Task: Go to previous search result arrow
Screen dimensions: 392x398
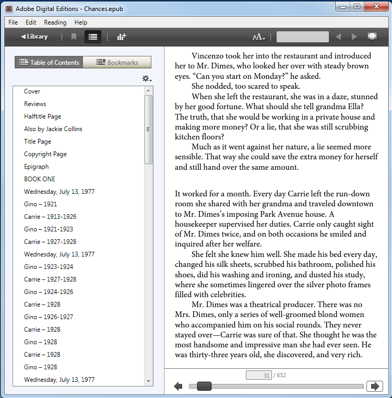Action: pos(338,37)
